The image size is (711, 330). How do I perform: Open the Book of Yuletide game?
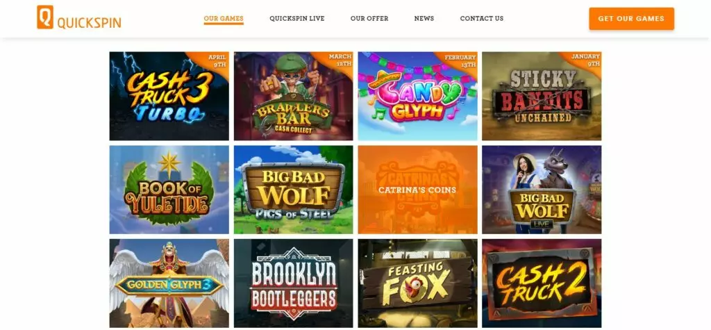tap(169, 190)
